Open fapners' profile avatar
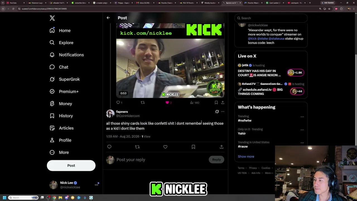Viewport: 357px width, 201px height. (110, 114)
